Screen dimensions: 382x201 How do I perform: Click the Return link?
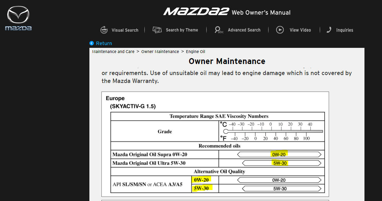(x=104, y=43)
